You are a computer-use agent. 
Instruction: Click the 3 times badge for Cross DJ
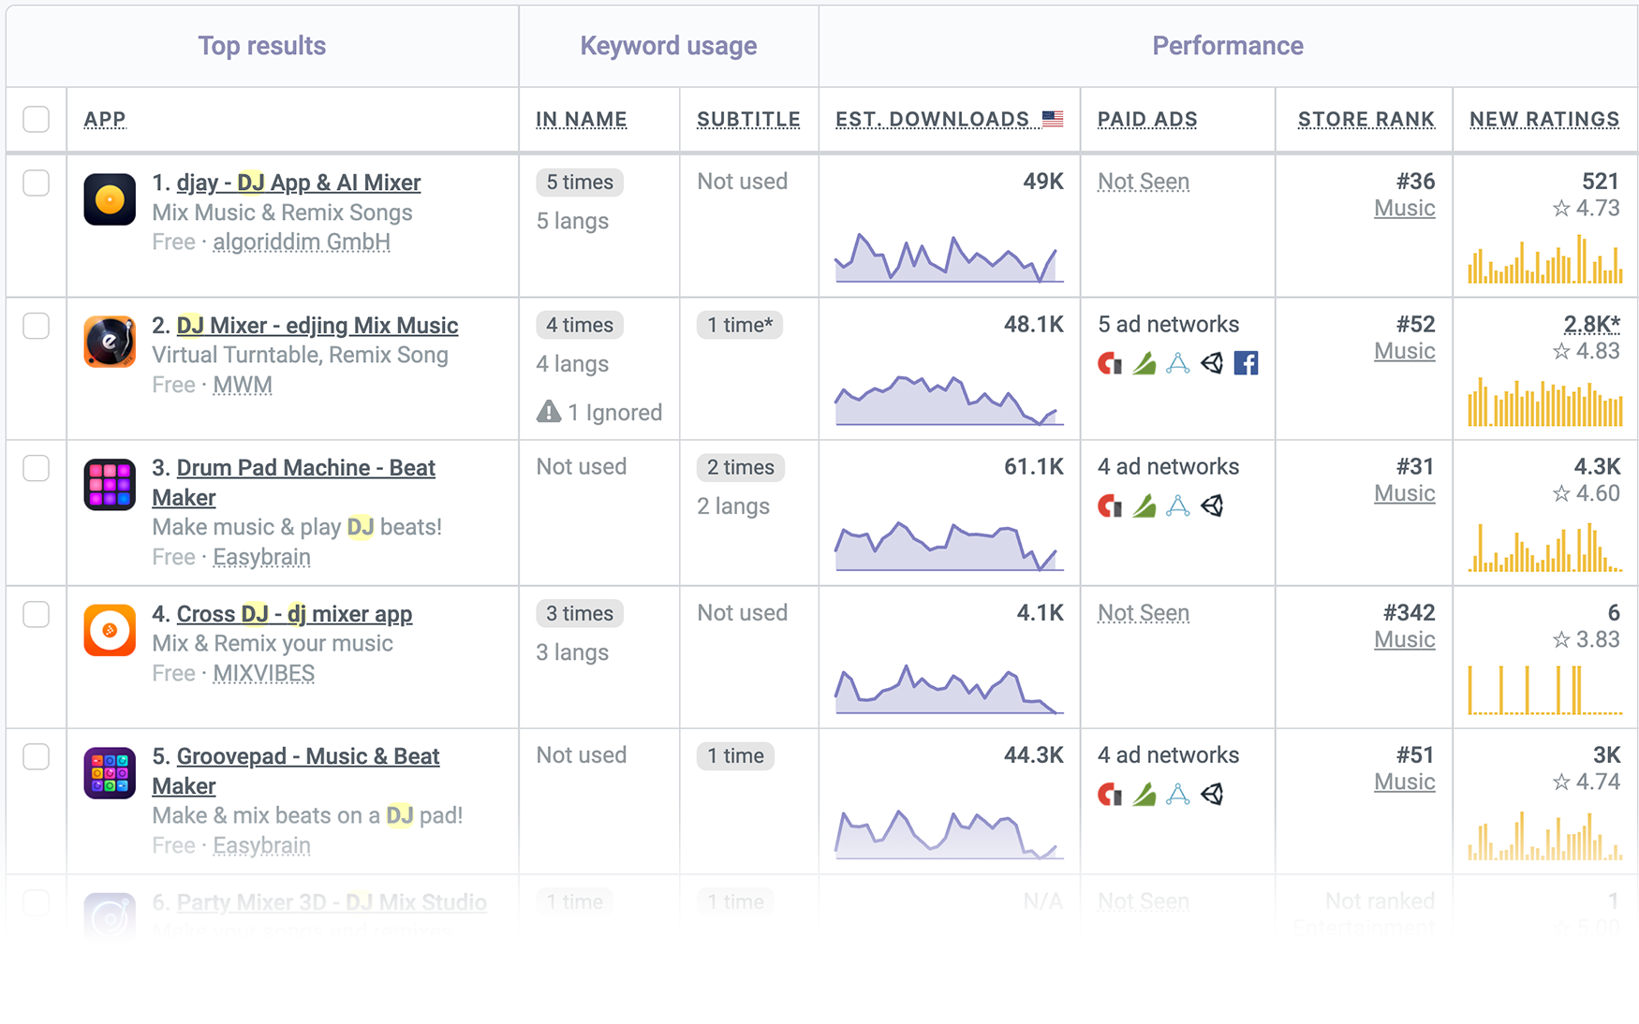click(x=580, y=613)
